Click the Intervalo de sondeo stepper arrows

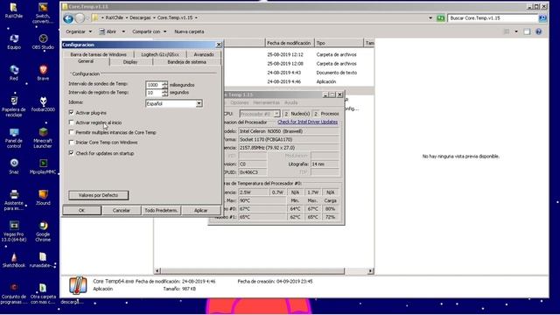(x=164, y=85)
